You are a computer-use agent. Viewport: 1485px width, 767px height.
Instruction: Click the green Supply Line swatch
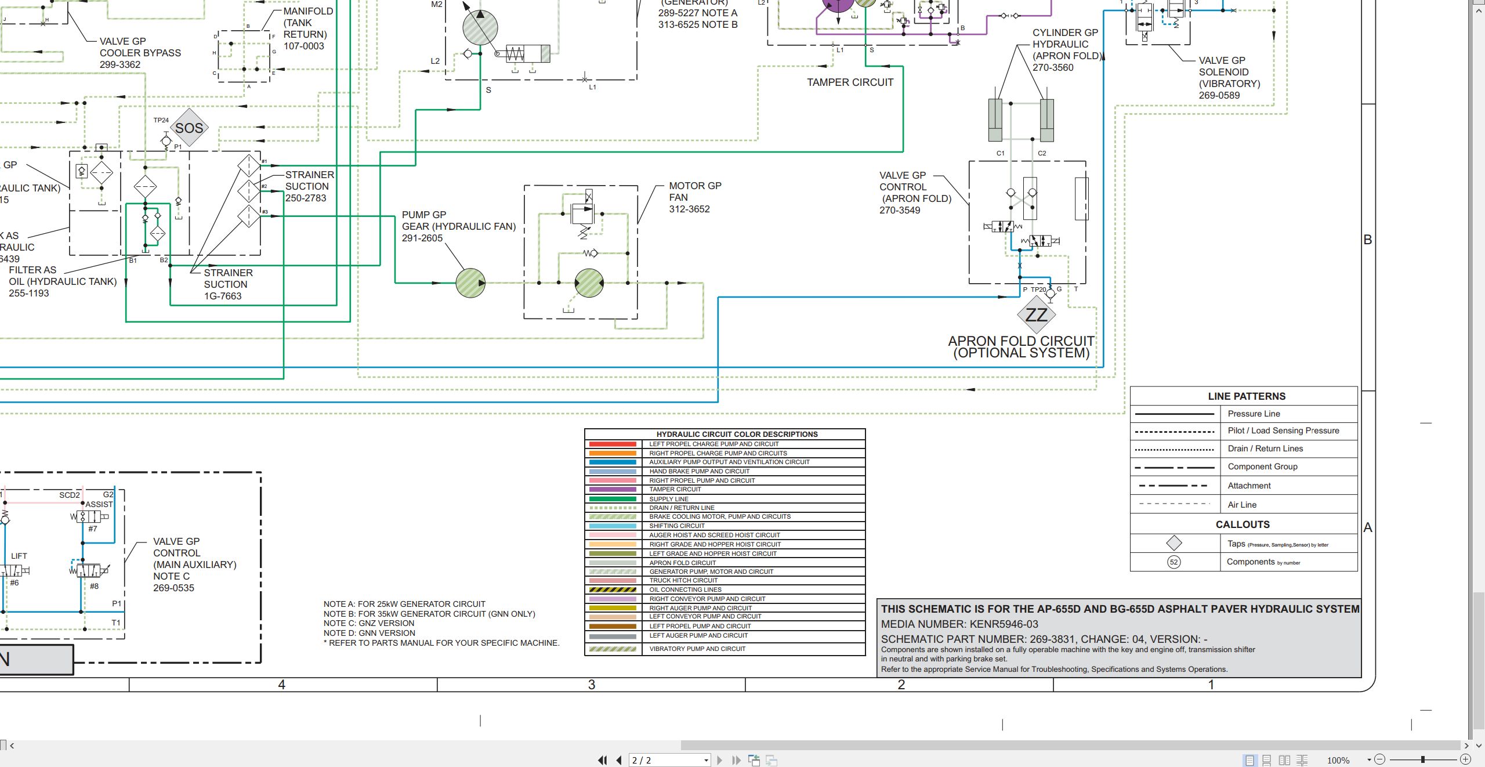click(613, 499)
